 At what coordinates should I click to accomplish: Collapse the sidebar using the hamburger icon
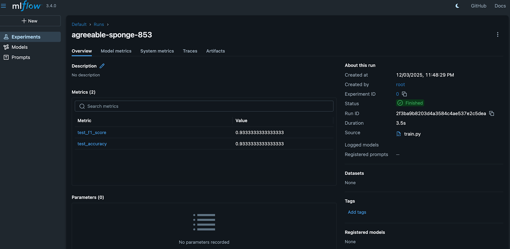click(x=3, y=6)
